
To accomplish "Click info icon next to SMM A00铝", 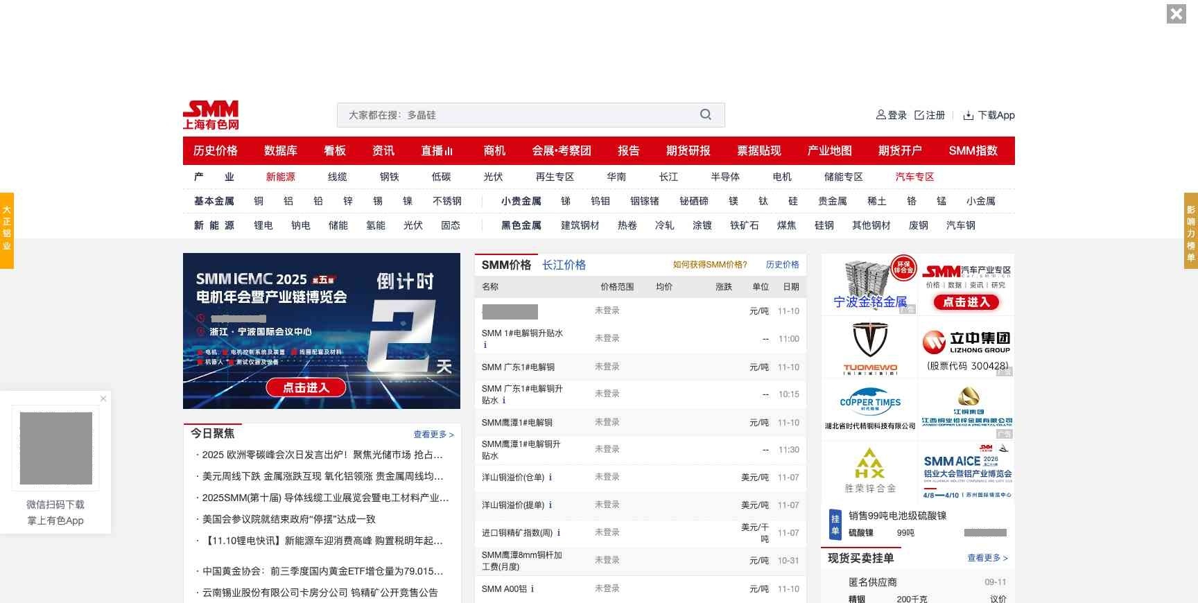I will point(532,589).
